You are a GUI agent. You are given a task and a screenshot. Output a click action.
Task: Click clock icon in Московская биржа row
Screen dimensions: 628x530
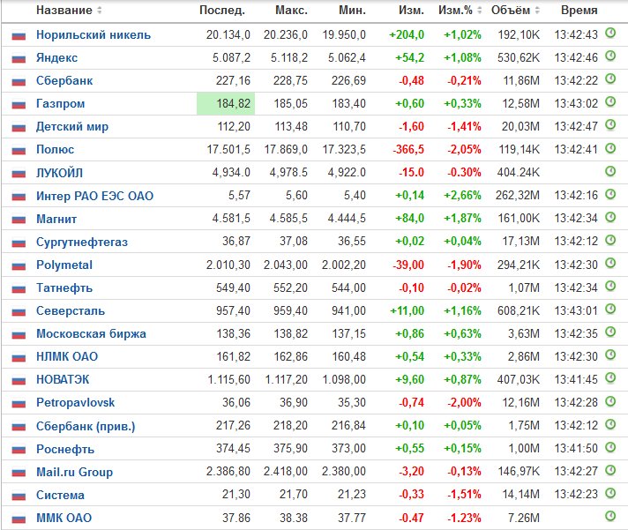[610, 332]
